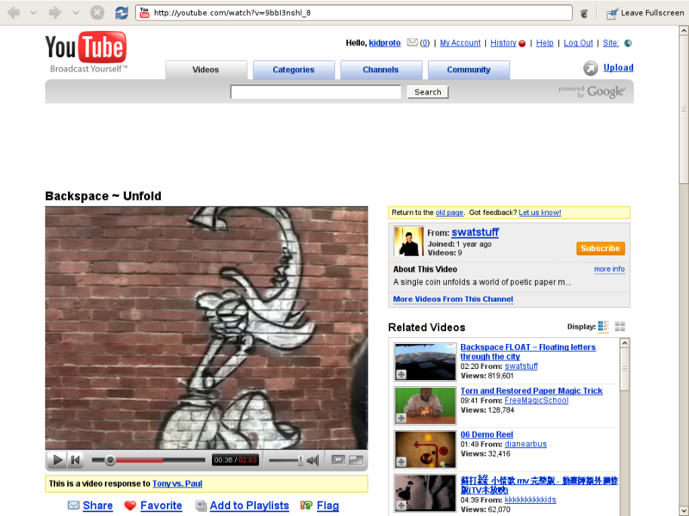This screenshot has width=689, height=516.
Task: Open dianearbus channel link
Action: pyautogui.click(x=525, y=444)
